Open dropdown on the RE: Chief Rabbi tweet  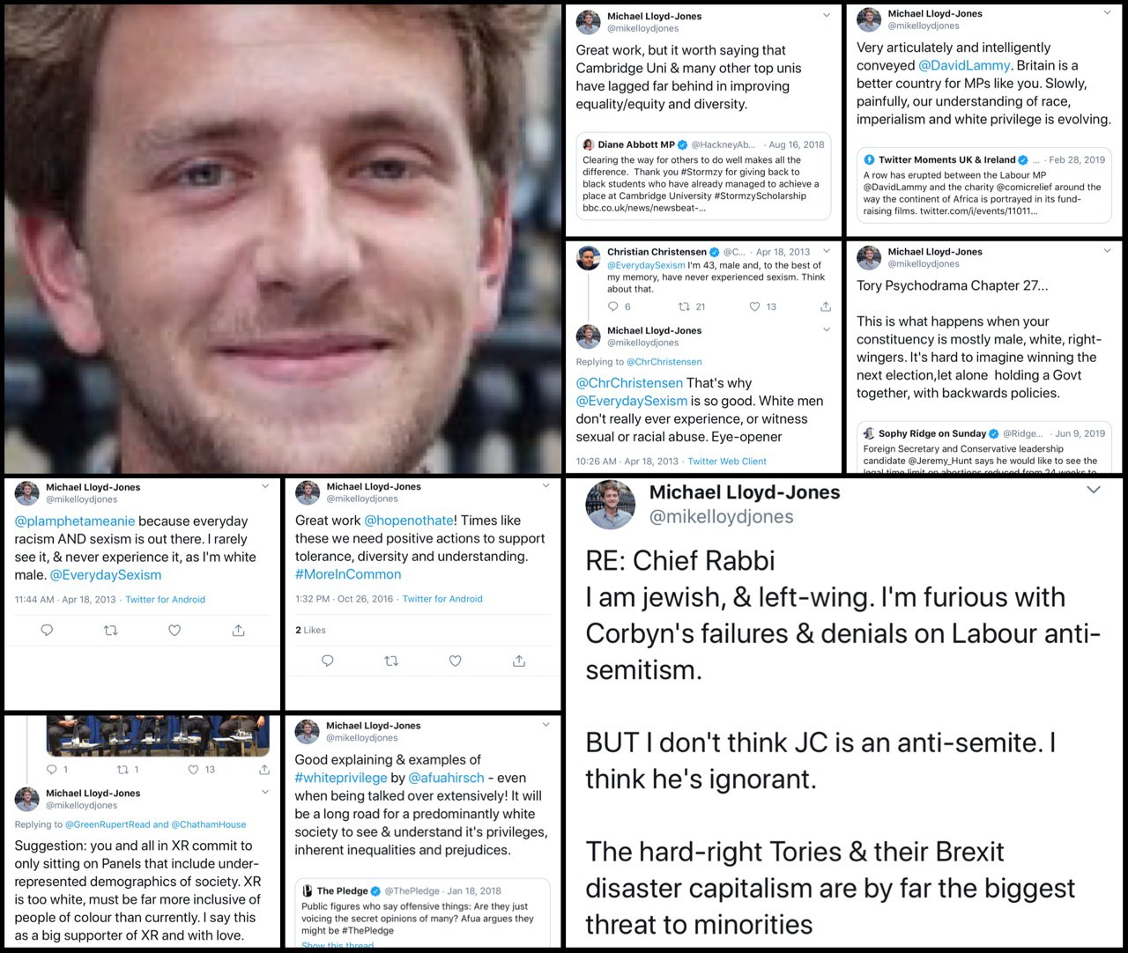[x=1094, y=490]
